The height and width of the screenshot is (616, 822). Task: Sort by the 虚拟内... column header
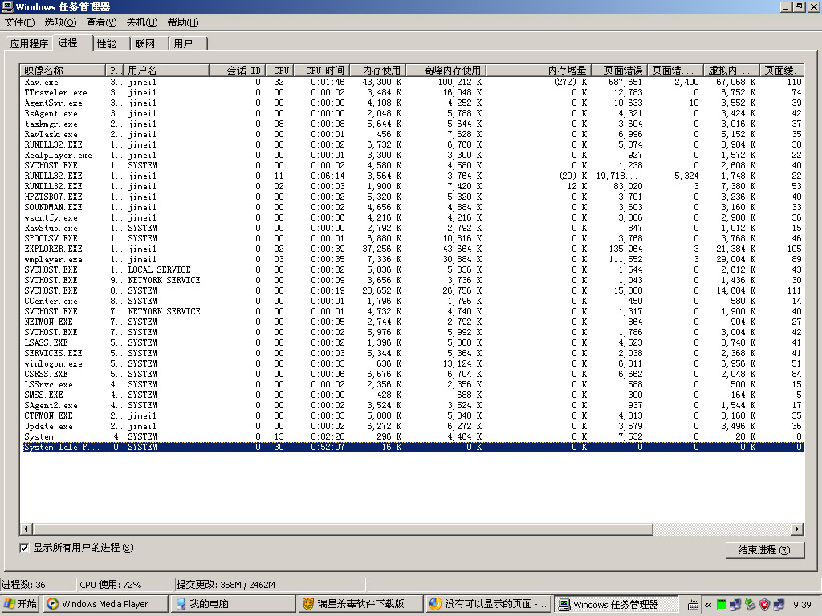[730, 71]
